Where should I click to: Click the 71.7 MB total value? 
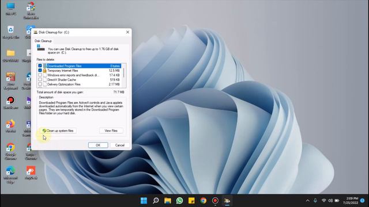[119, 92]
